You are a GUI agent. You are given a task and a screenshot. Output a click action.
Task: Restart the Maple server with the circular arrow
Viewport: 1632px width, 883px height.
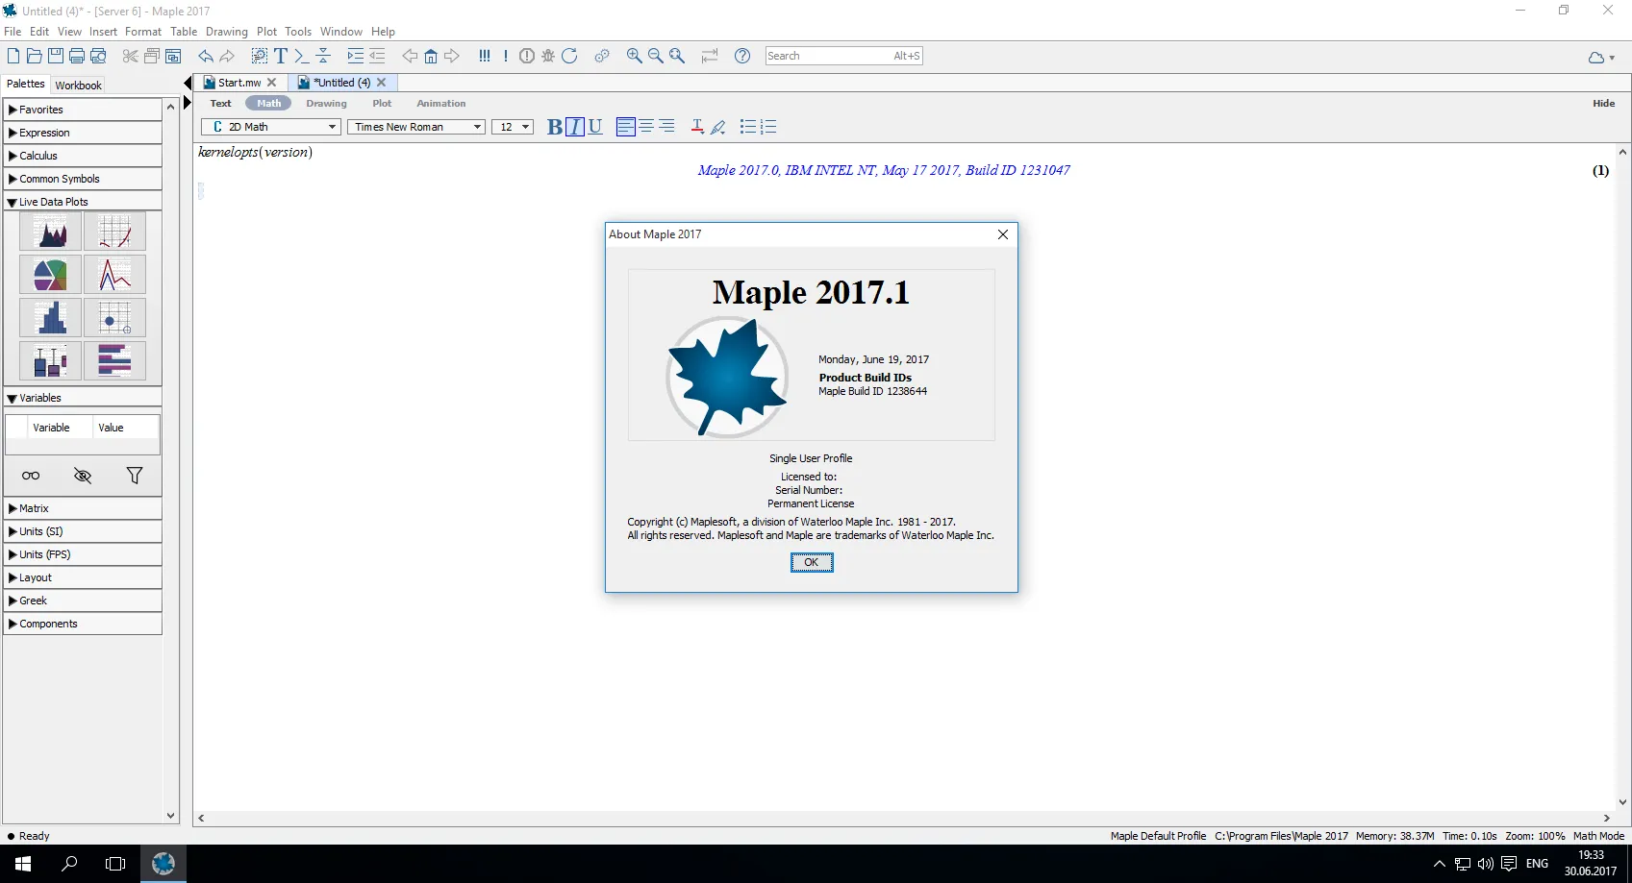pyautogui.click(x=569, y=56)
